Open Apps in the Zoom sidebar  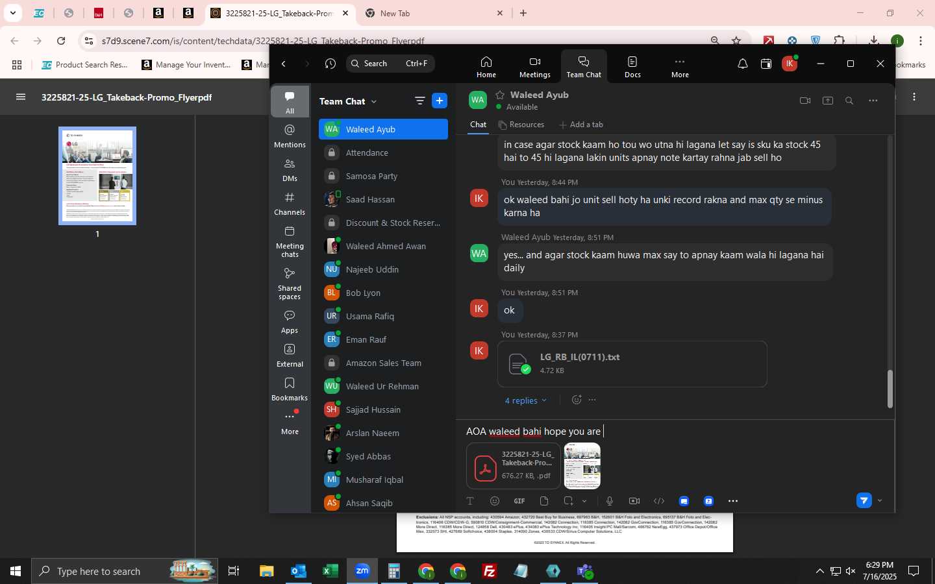click(290, 322)
